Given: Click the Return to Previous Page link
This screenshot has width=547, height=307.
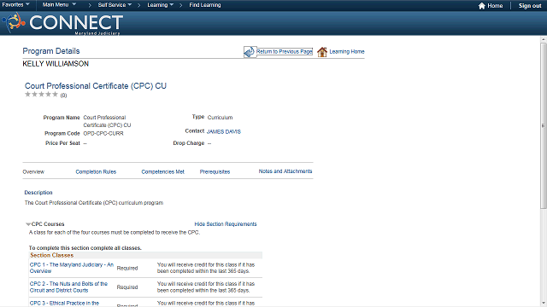Looking at the screenshot, I should click(x=285, y=51).
